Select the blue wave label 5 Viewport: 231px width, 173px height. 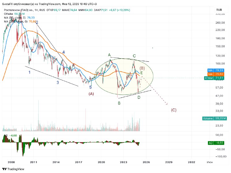click(x=90, y=87)
